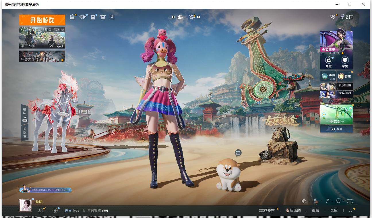Click the orange 开始游戏 start button
The height and width of the screenshot is (218, 372).
point(42,20)
